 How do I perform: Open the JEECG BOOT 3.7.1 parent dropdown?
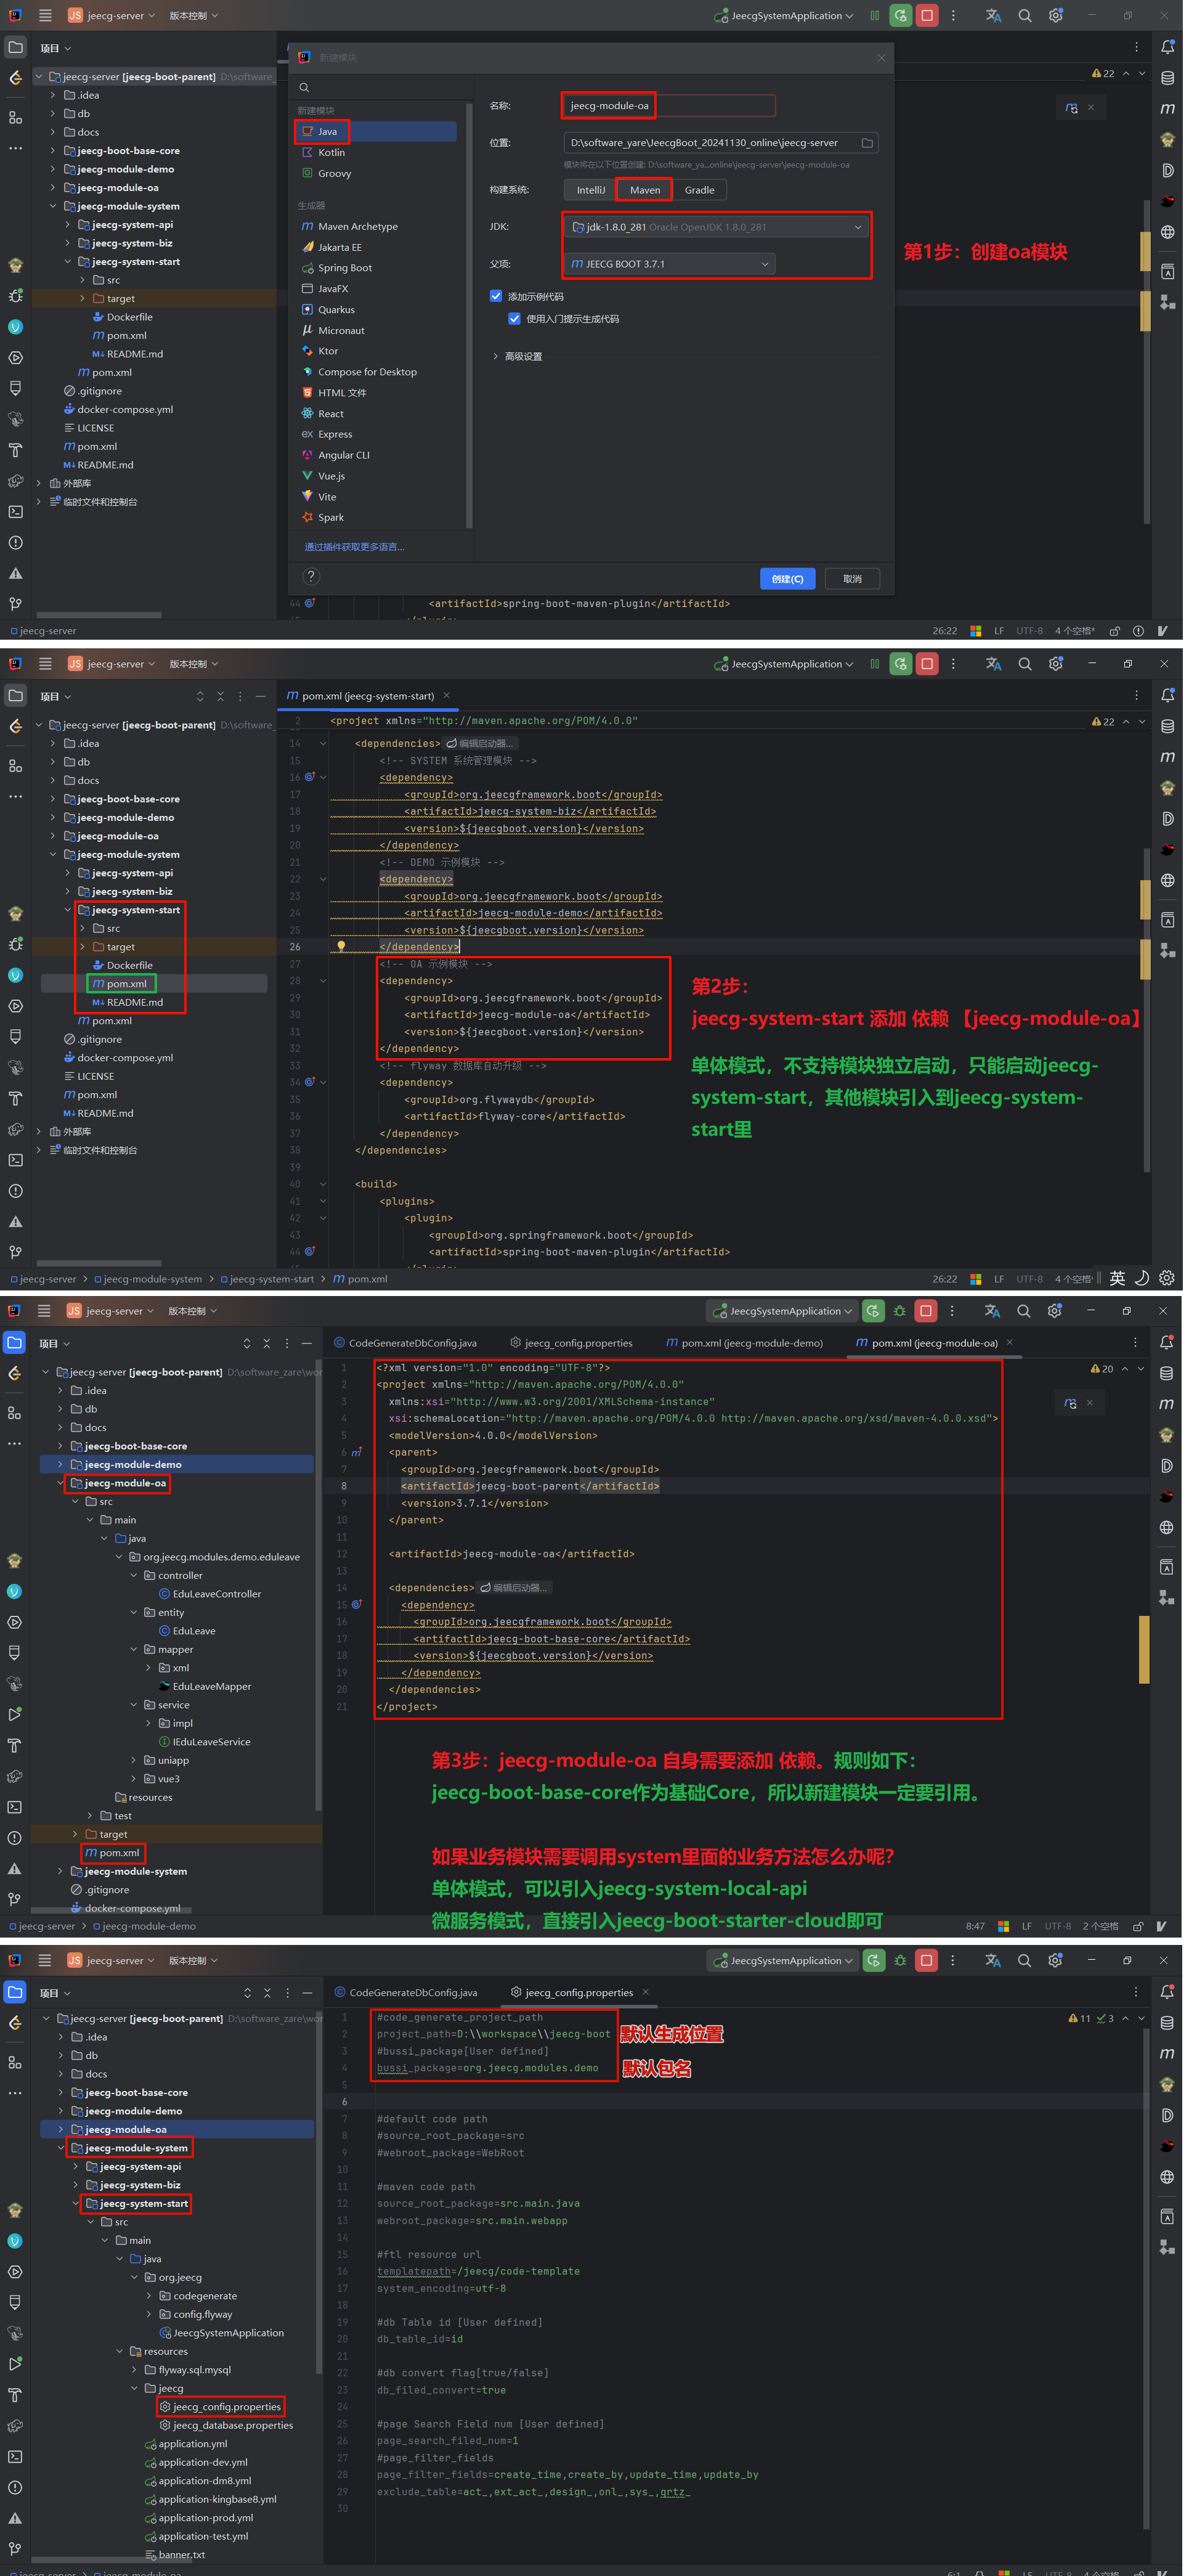669,264
